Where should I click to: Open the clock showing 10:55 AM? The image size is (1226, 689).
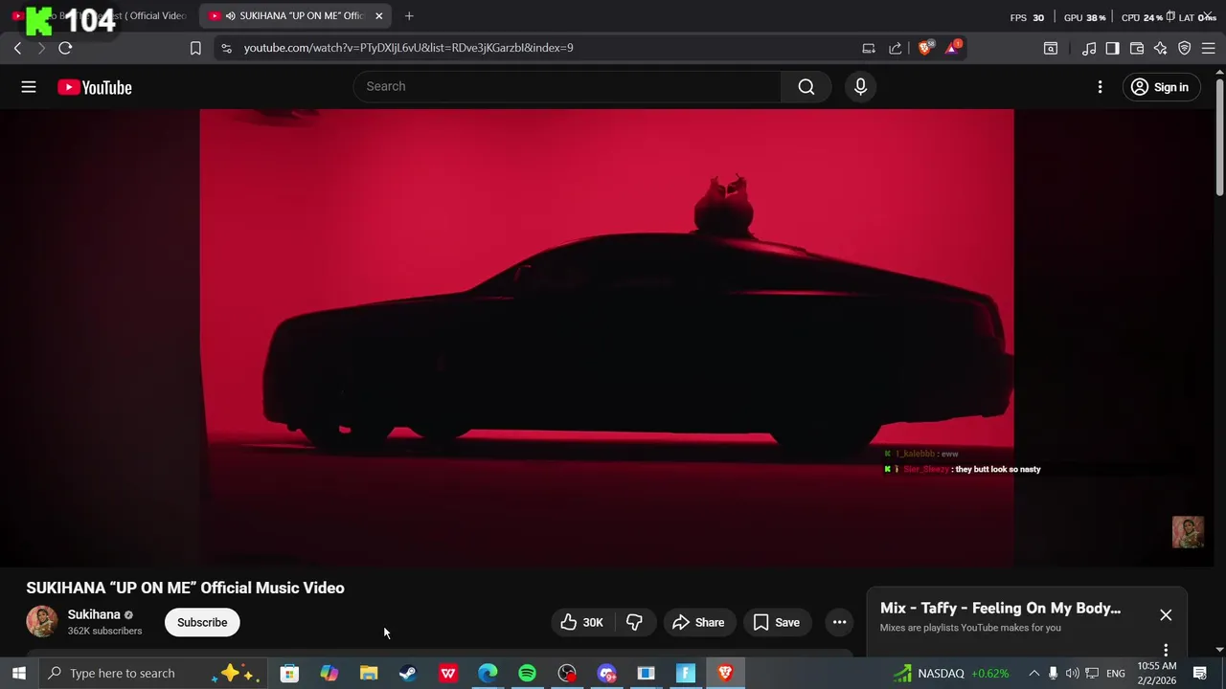click(1157, 673)
